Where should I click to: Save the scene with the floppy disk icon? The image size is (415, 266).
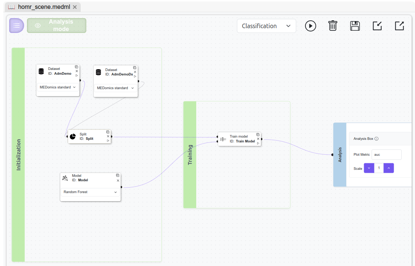tap(355, 26)
